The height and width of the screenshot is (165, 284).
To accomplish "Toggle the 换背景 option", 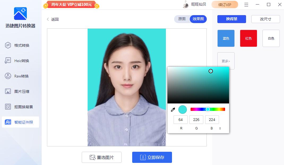I will [x=231, y=19].
